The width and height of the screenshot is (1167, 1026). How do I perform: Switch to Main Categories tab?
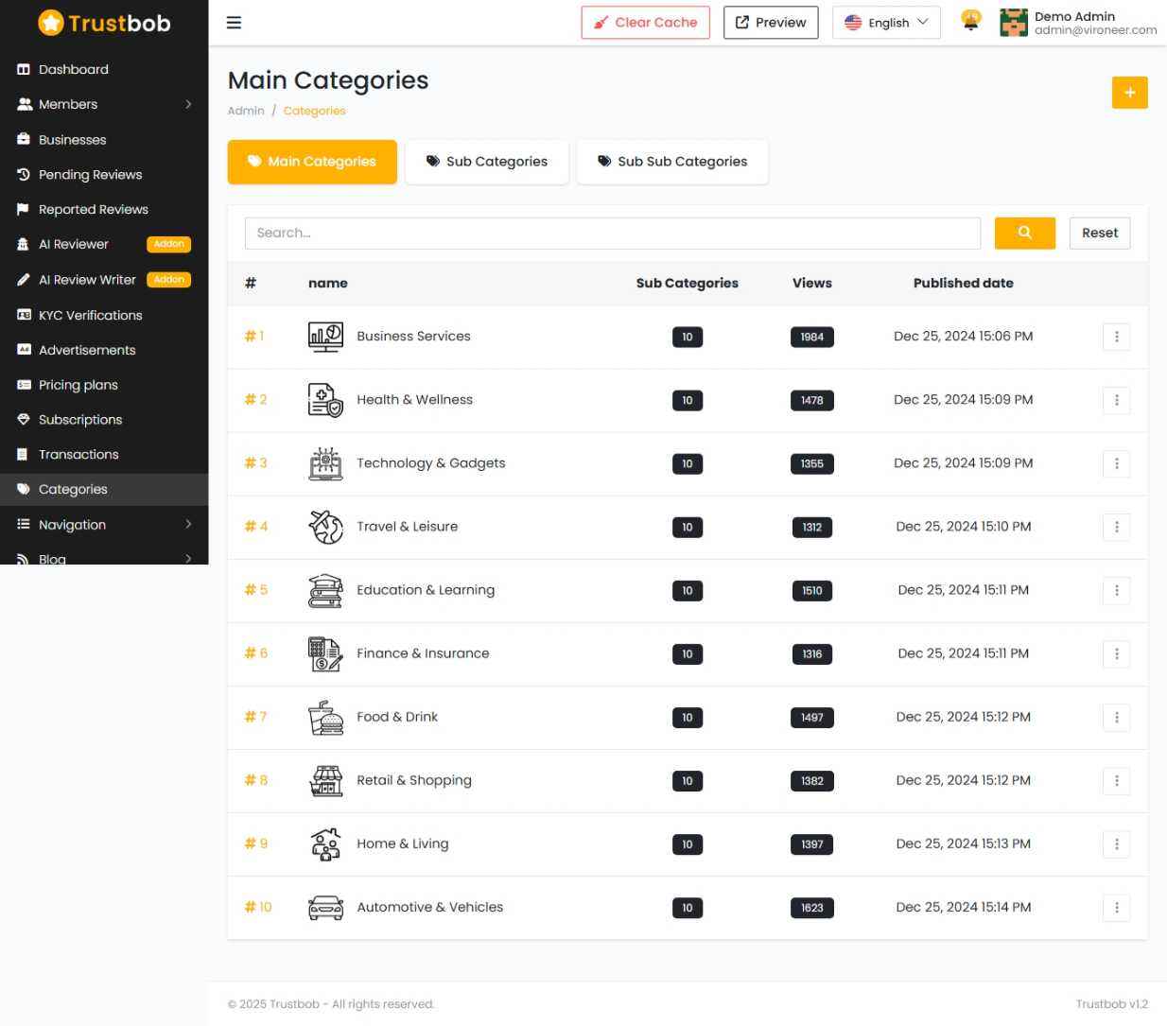click(x=312, y=162)
